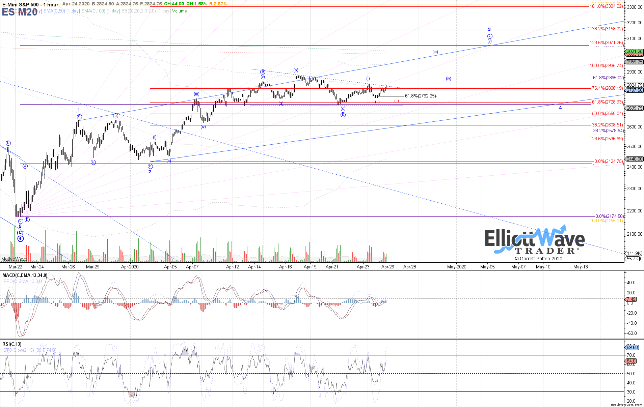Click the green 3021.25 price tag
Screen dimensions: 644x407
(x=634, y=51)
